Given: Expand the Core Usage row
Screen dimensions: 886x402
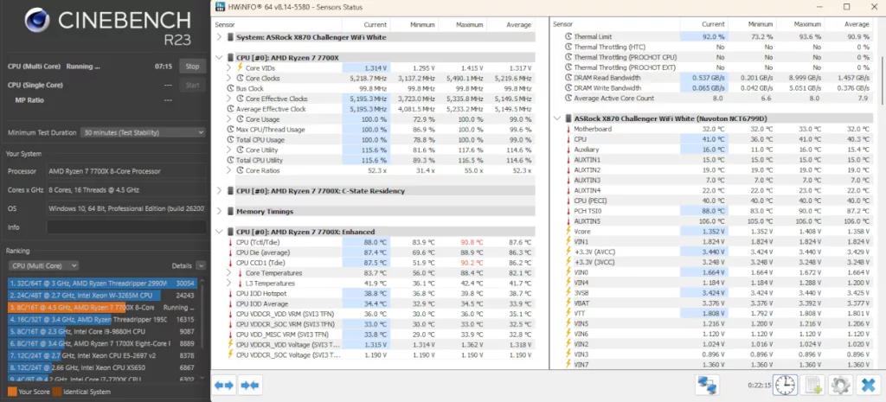Looking at the screenshot, I should point(228,119).
